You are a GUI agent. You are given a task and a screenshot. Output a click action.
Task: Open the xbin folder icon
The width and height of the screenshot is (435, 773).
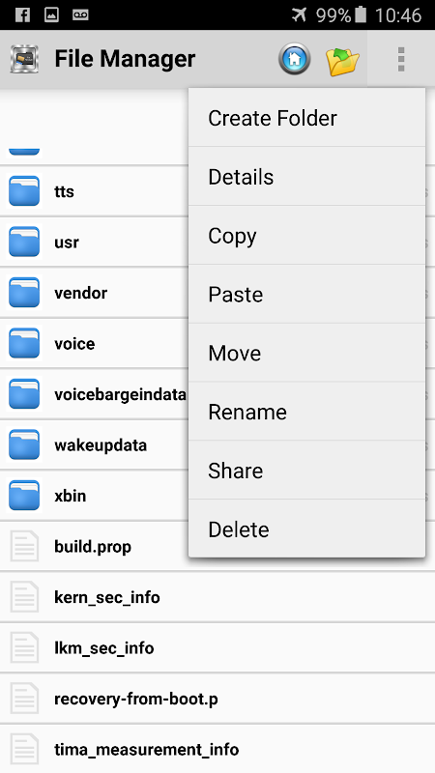pos(24,496)
